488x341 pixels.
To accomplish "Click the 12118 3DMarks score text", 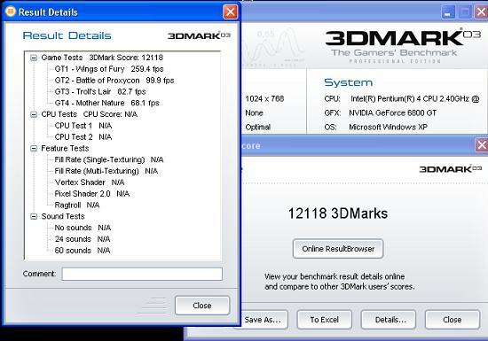I will [x=338, y=213].
